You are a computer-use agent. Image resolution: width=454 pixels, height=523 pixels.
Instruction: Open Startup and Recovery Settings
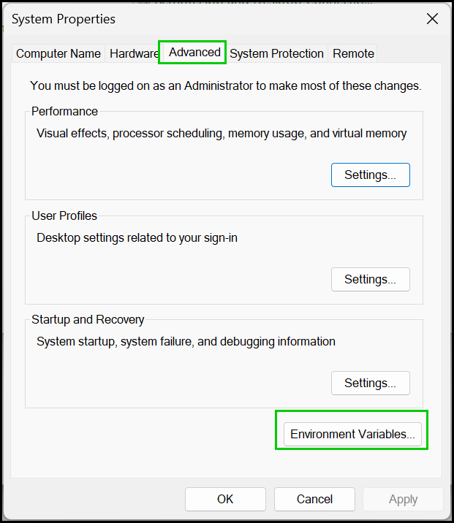370,383
